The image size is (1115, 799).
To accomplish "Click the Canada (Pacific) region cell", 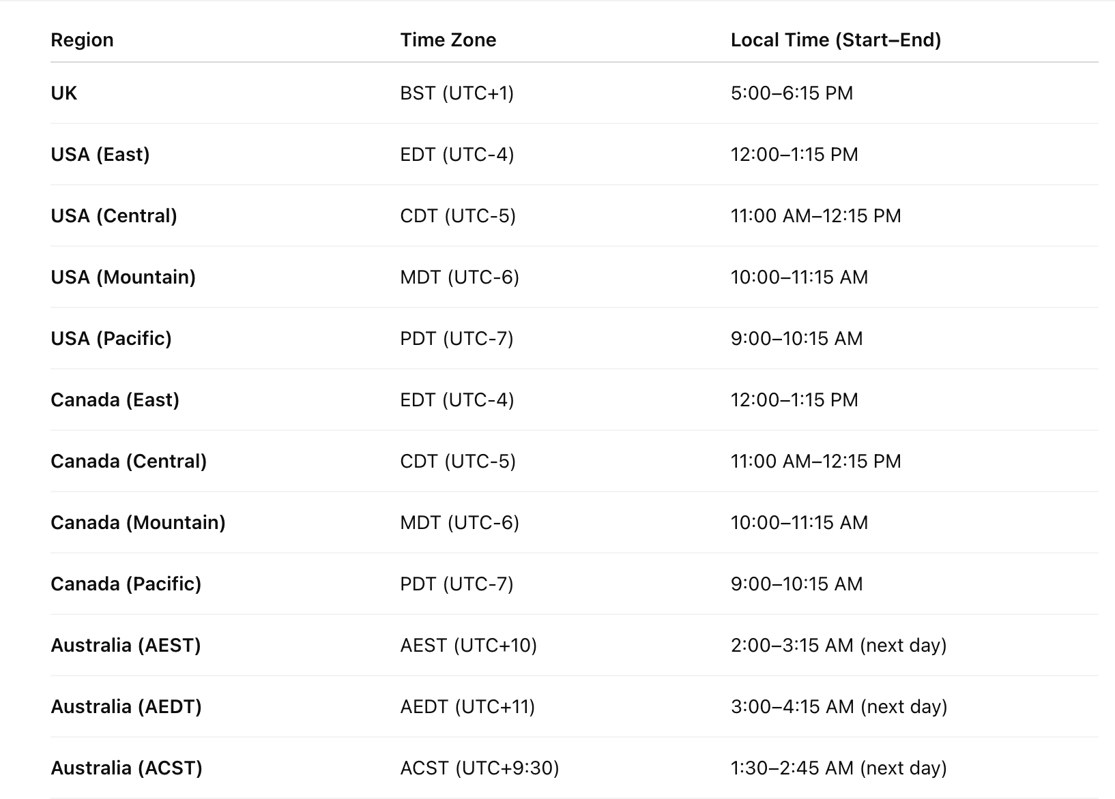I will pyautogui.click(x=126, y=584).
